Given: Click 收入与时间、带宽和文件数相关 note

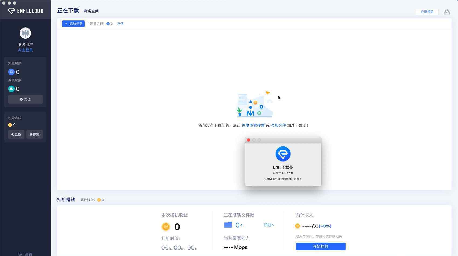Looking at the screenshot, I should coord(319,236).
